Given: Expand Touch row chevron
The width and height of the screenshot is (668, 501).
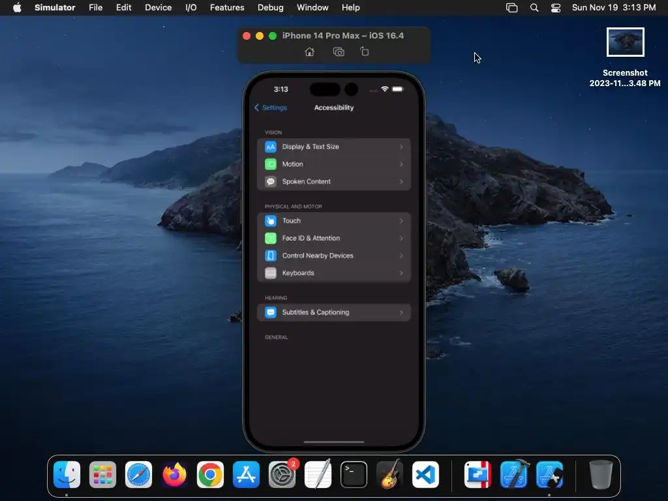Looking at the screenshot, I should click(x=401, y=220).
